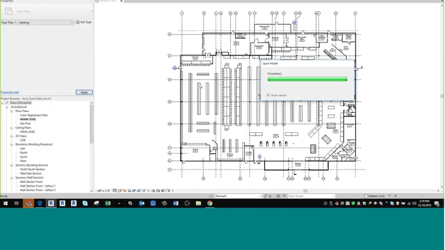Toggle the Shadows icon in view bar
Screen dimensions: 445x250
[129, 191]
